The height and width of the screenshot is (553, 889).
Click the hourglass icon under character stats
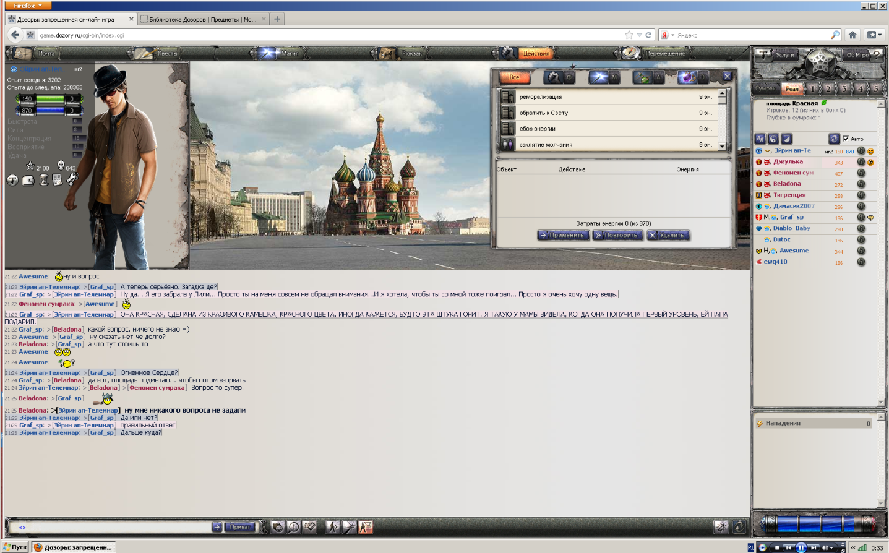(x=43, y=180)
